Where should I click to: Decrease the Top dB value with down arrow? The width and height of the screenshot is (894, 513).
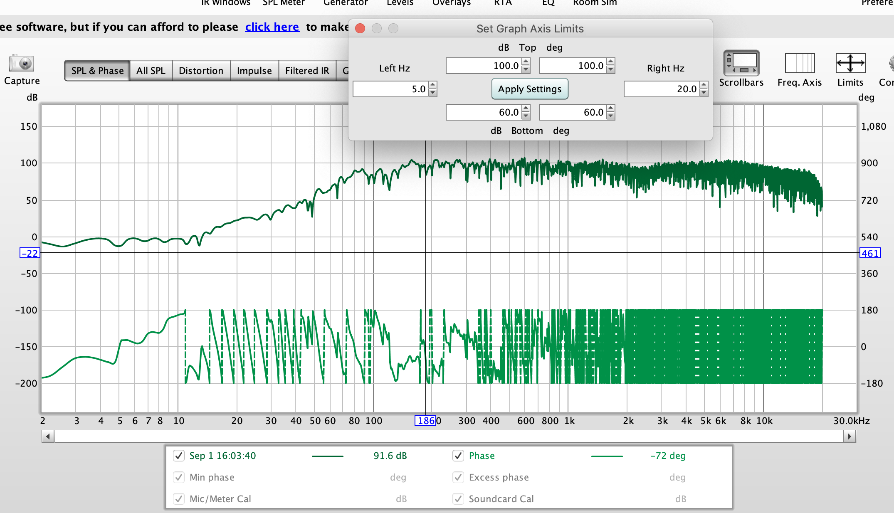pyautogui.click(x=526, y=69)
